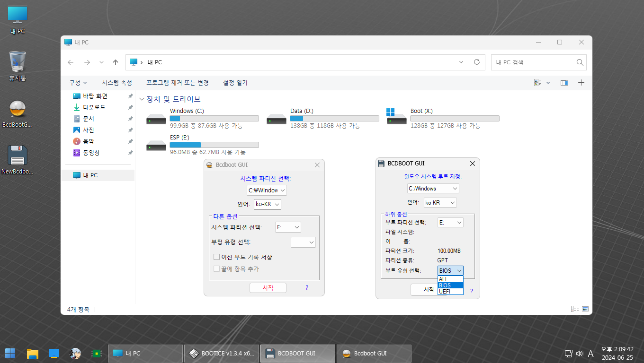The width and height of the screenshot is (644, 363).
Task: Open the recent locations chevron
Action: click(101, 62)
